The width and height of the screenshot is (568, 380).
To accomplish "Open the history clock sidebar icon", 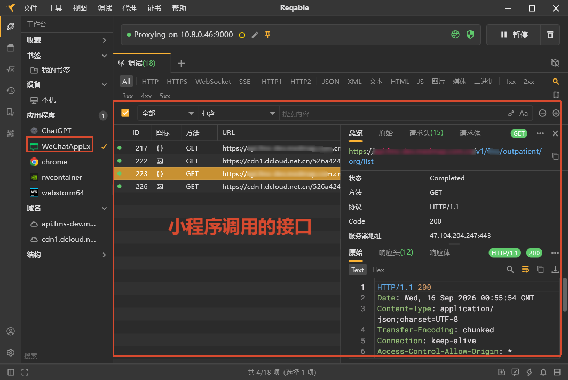I will click(x=11, y=91).
